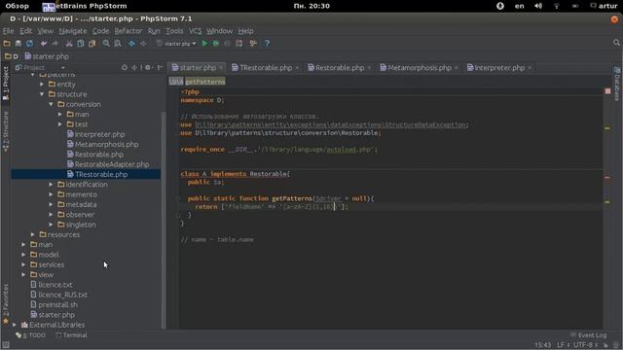Screen dimensions: 623x350
Task: Toggle the Structure side tool button
Action: click(6, 131)
